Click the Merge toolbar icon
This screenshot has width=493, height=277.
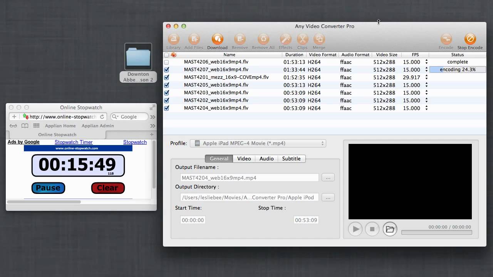pos(319,39)
